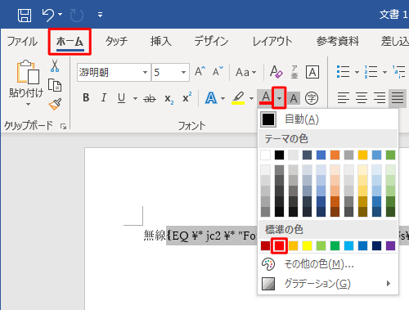Cut selection with scissors icon
Image resolution: width=409 pixels, height=310 pixels.
pyautogui.click(x=55, y=65)
